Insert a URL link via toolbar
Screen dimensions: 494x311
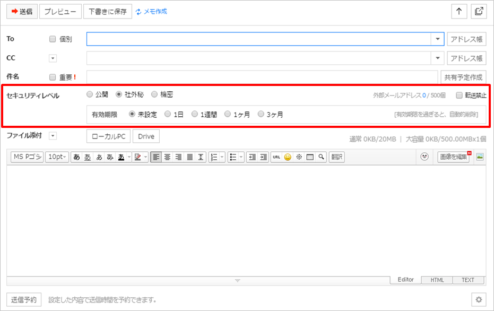[277, 157]
